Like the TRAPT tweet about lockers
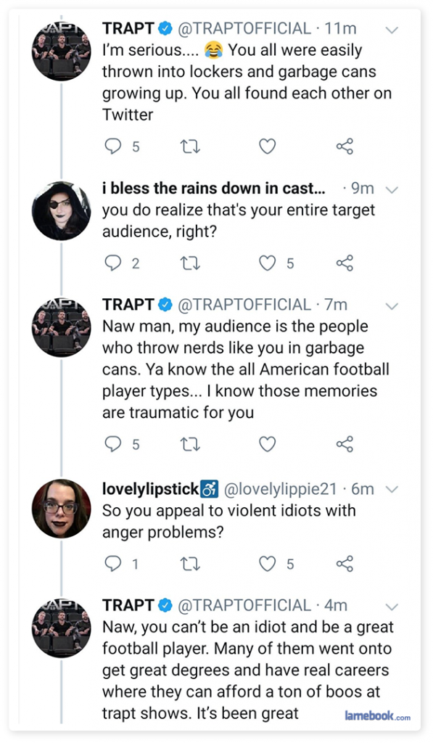The width and height of the screenshot is (433, 743). click(x=267, y=147)
